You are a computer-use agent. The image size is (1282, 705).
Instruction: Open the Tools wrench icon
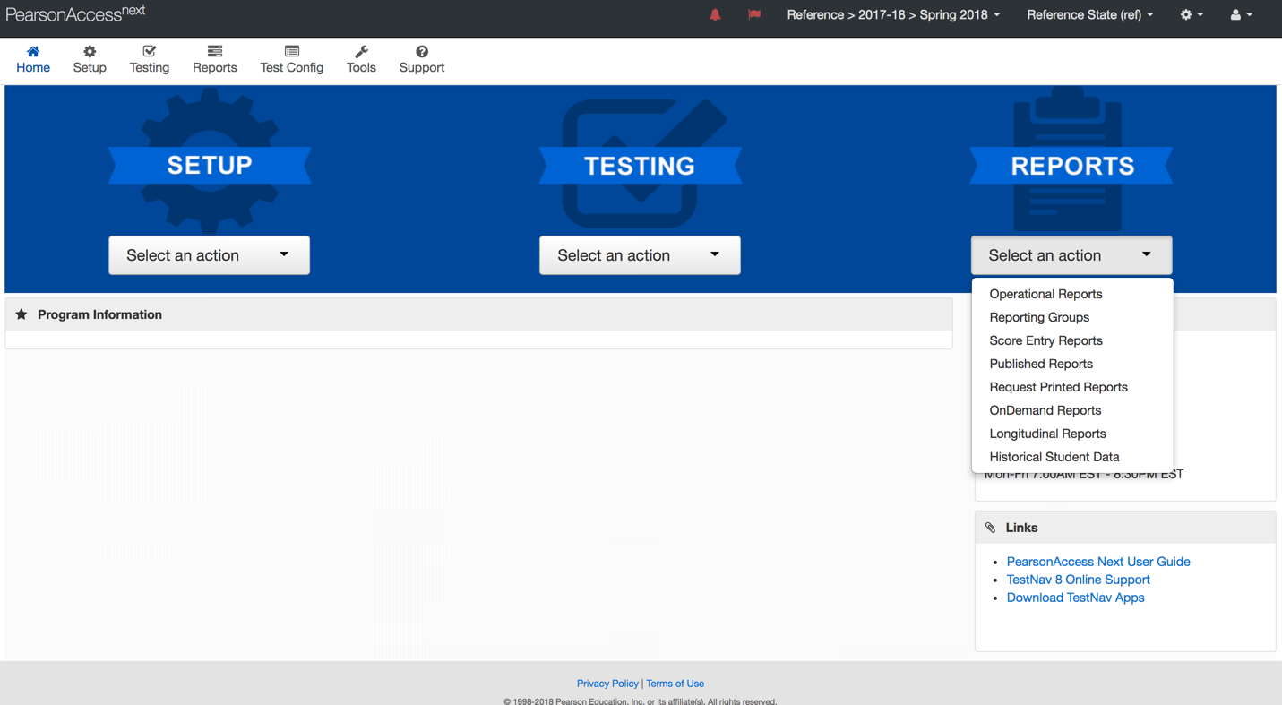(361, 52)
